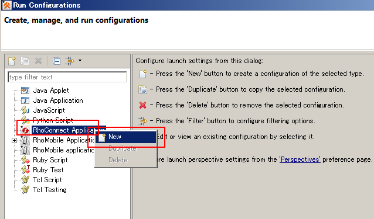374x219 pixels.
Task: Click inside the type filter text field
Action: [x=67, y=77]
